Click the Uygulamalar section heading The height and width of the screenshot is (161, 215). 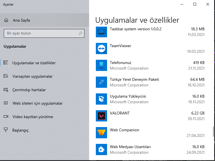[15, 47]
